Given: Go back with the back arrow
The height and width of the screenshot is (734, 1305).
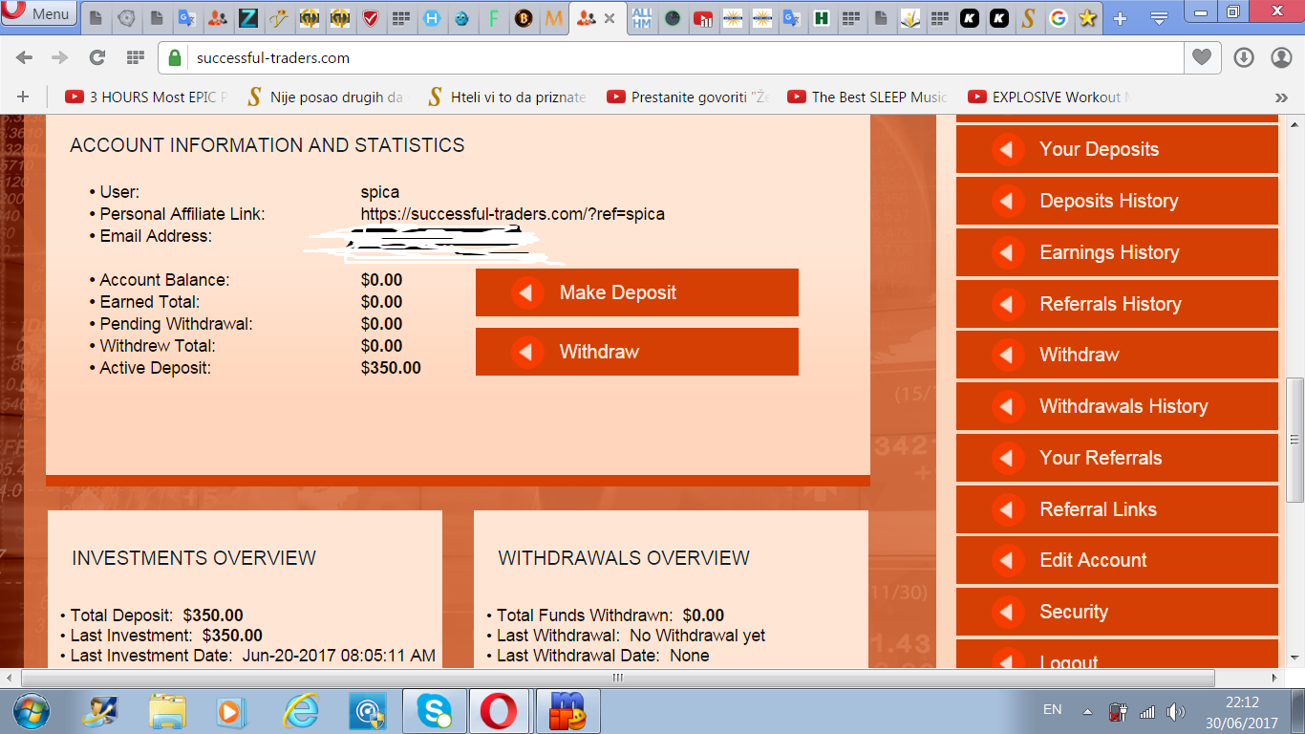Looking at the screenshot, I should pos(24,57).
